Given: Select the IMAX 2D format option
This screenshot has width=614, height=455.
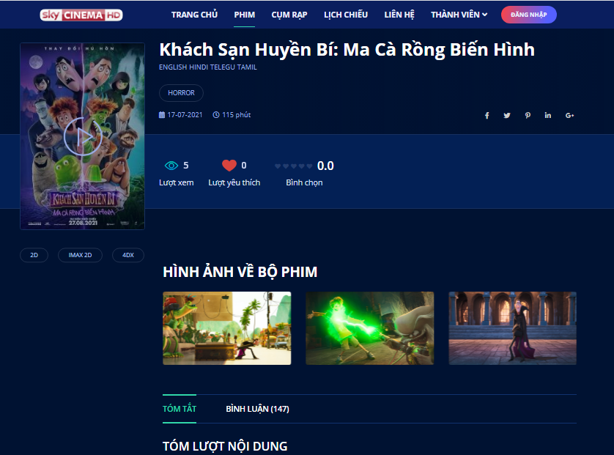Looking at the screenshot, I should pos(80,255).
